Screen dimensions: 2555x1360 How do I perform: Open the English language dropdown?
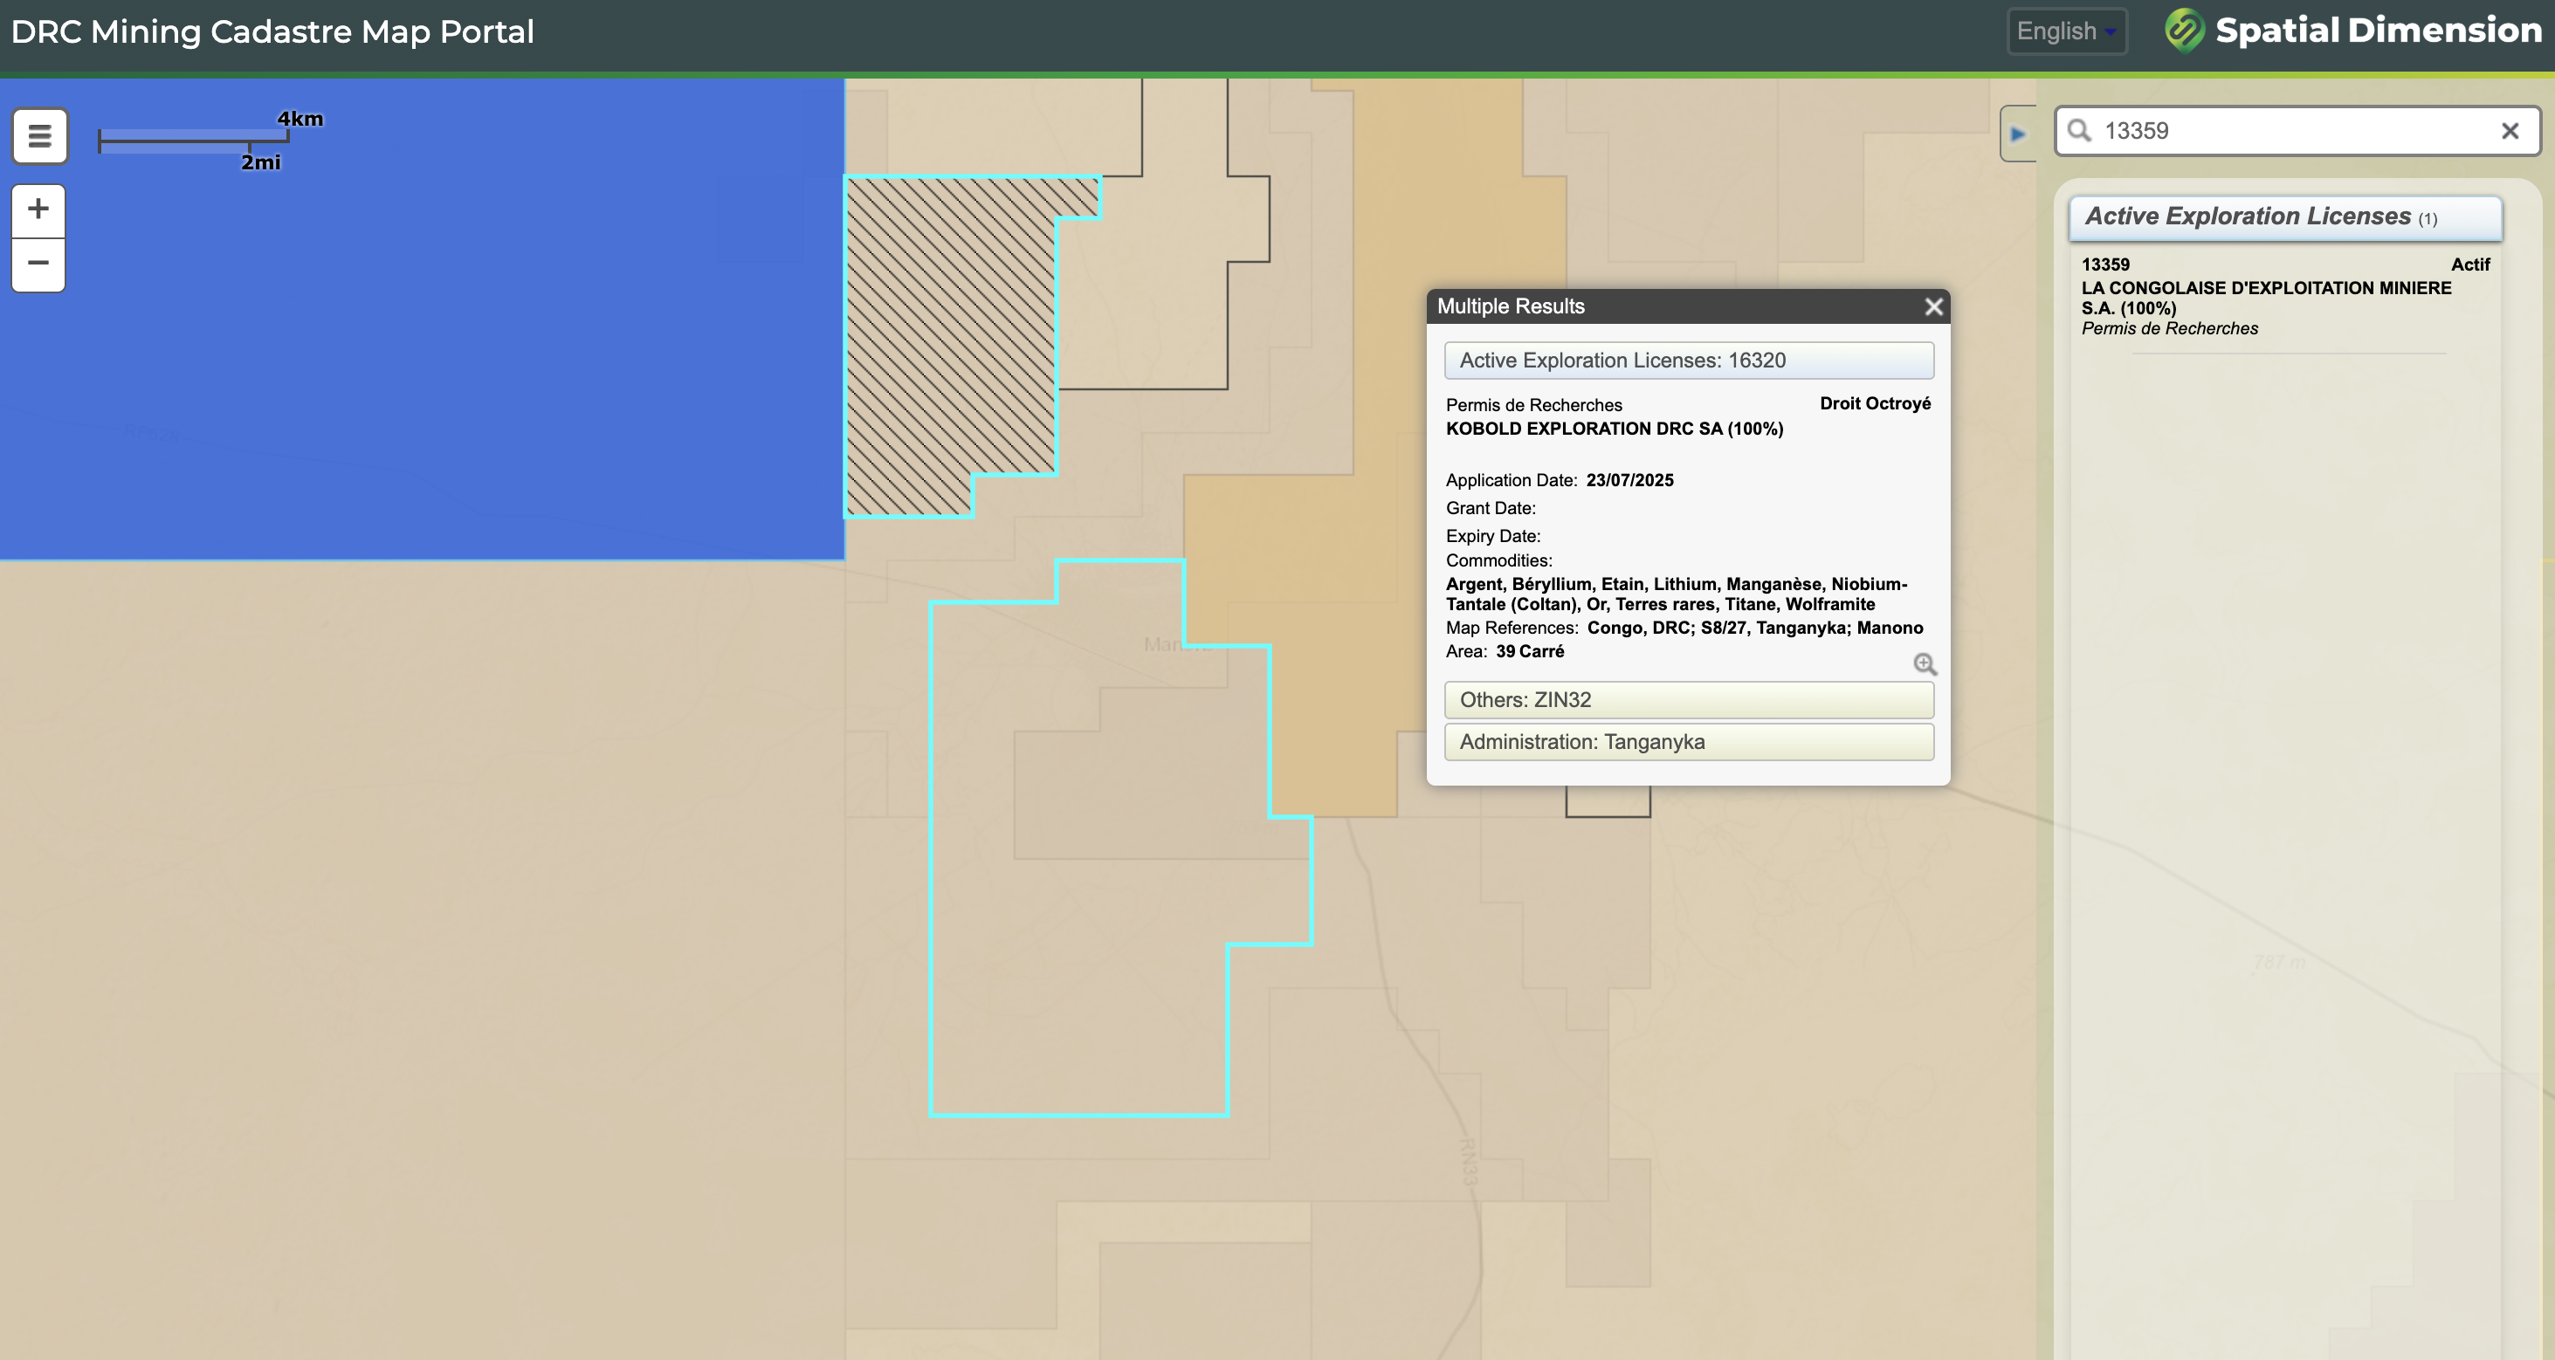point(2067,31)
